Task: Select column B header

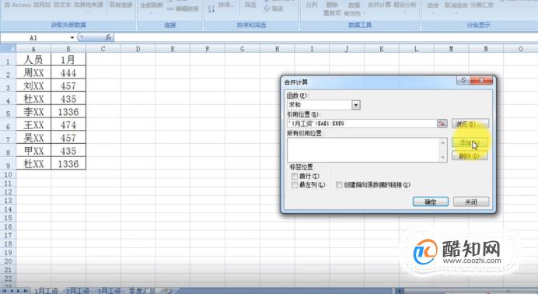Action: click(x=68, y=49)
